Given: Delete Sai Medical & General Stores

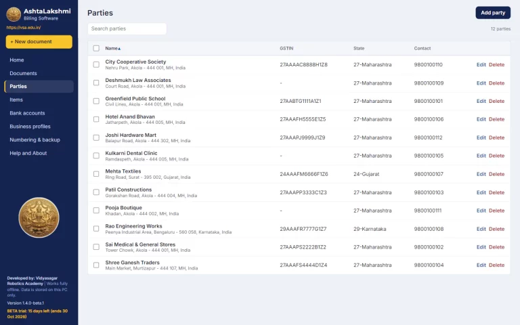Looking at the screenshot, I should click(x=496, y=247).
